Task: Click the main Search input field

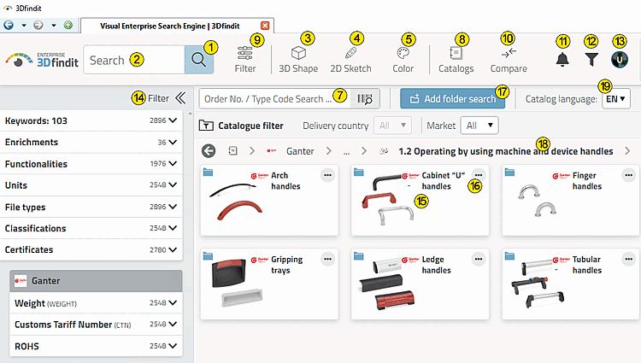Action: (x=134, y=60)
